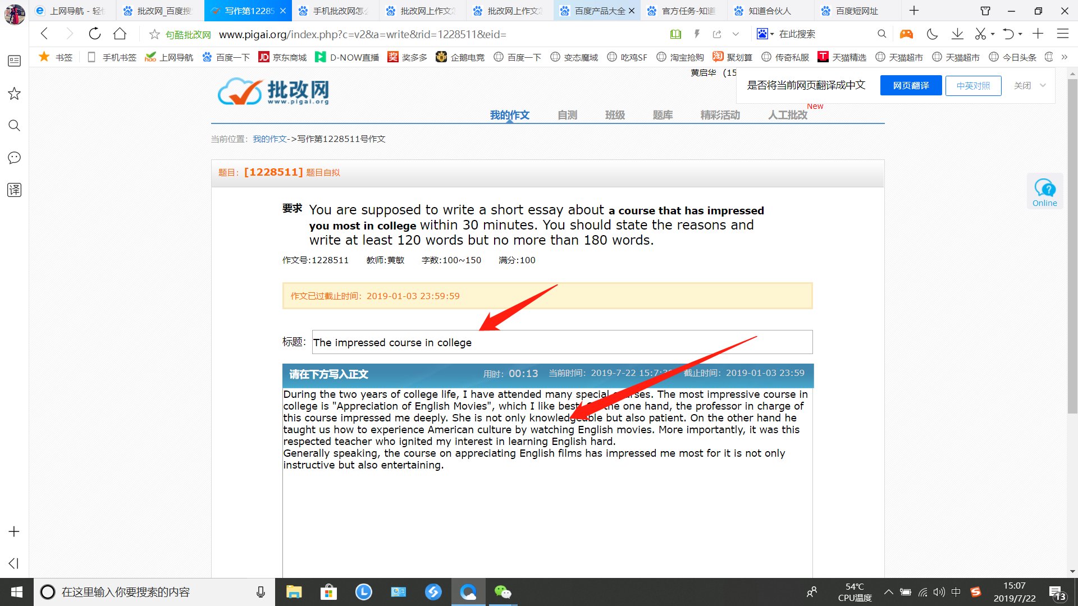
Task: Click into the essay body text area
Action: coord(547,483)
